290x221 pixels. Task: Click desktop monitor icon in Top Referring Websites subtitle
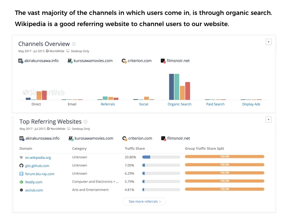coord(69,128)
